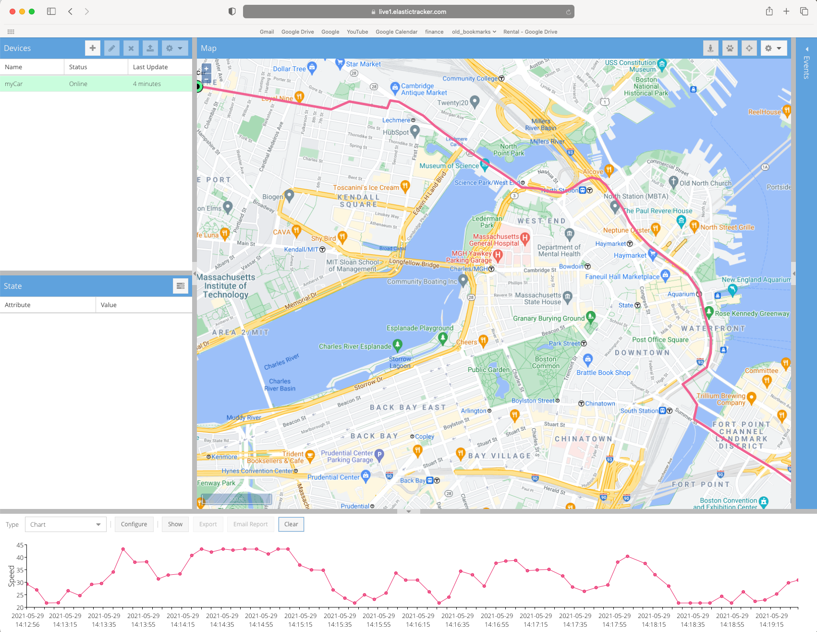Sort devices by Last Update column header

pos(159,67)
